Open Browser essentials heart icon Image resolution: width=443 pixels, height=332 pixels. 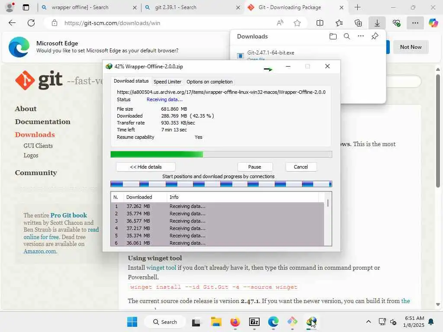click(396, 23)
